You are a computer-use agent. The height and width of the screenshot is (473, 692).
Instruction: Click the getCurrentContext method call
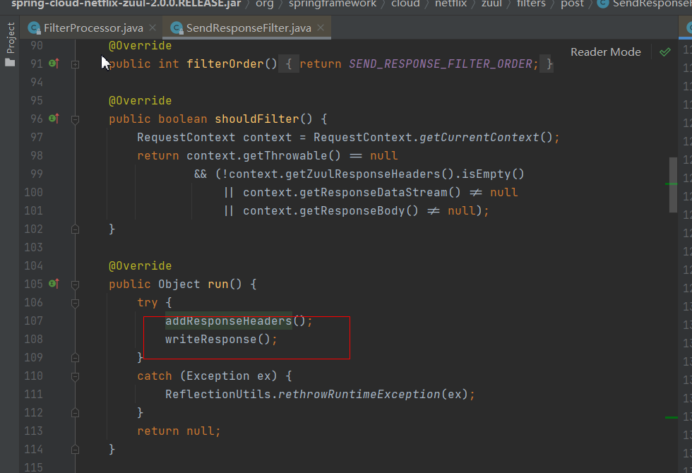coord(479,137)
